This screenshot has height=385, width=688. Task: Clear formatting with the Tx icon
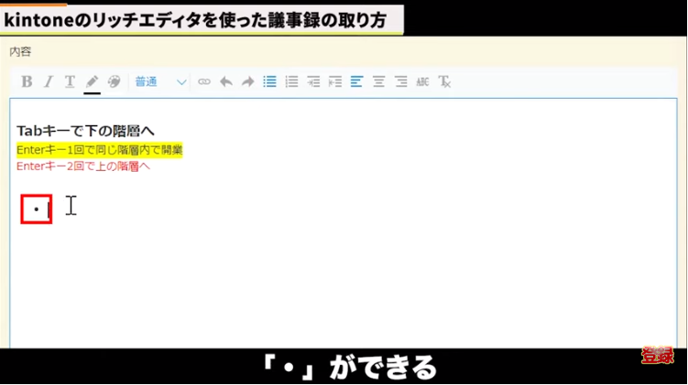click(x=444, y=82)
